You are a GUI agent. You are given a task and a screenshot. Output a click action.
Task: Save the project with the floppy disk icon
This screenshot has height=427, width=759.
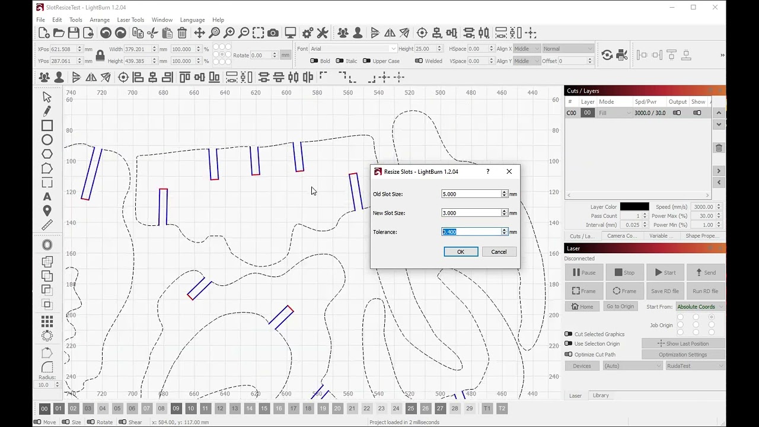(x=74, y=33)
